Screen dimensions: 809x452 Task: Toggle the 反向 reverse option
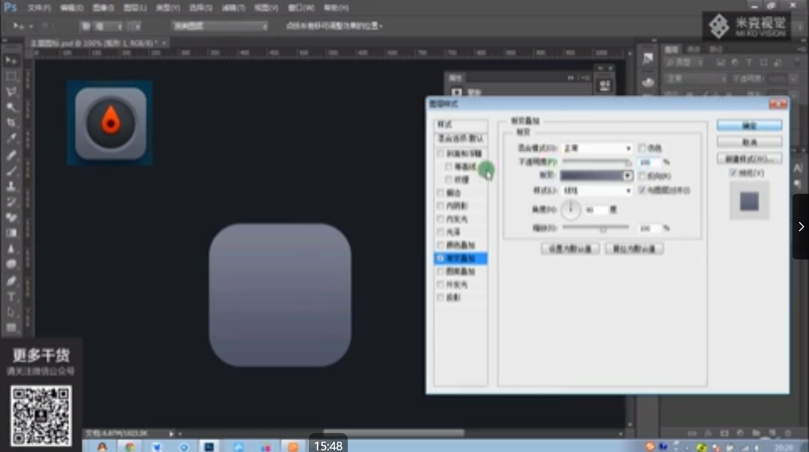coord(642,176)
